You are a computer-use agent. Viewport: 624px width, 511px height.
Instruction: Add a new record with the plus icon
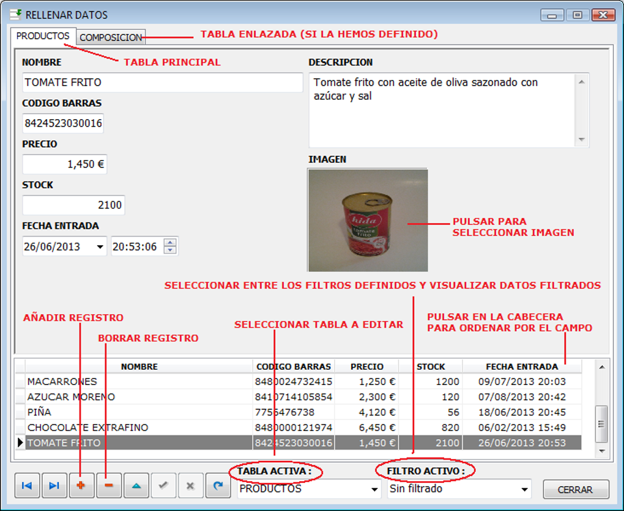click(x=81, y=485)
